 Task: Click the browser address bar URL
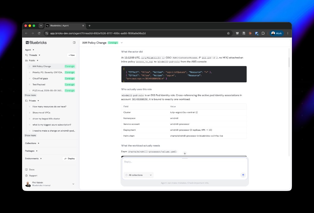98,33
